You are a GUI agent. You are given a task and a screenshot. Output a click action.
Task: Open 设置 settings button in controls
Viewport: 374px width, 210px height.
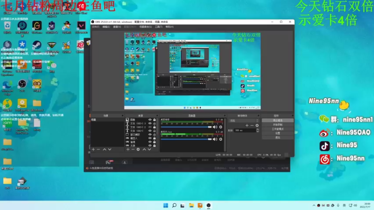278,133
